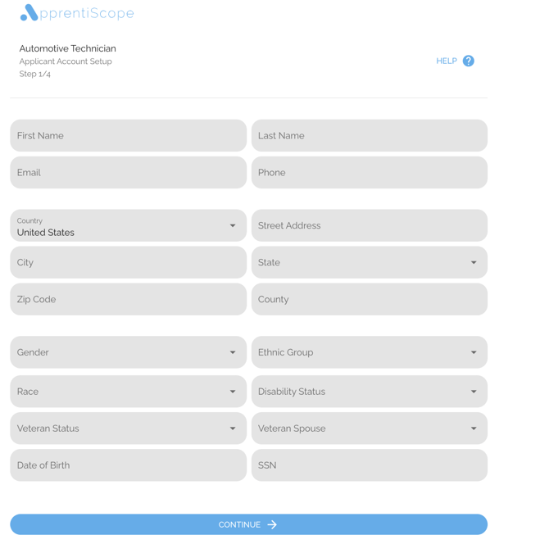Viewport: 549px width, 544px height.
Task: Select the Email input field
Action: (x=128, y=173)
